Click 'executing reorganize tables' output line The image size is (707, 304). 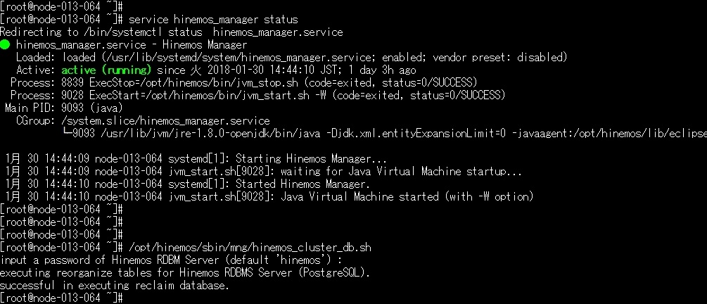pyautogui.click(x=185, y=273)
